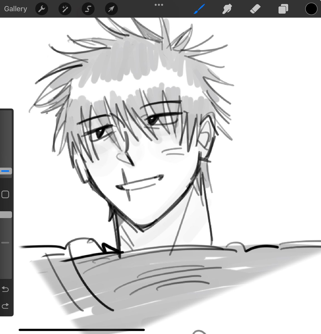Tap the three-dot indicator at the top center
The height and width of the screenshot is (334, 321).
click(x=159, y=5)
